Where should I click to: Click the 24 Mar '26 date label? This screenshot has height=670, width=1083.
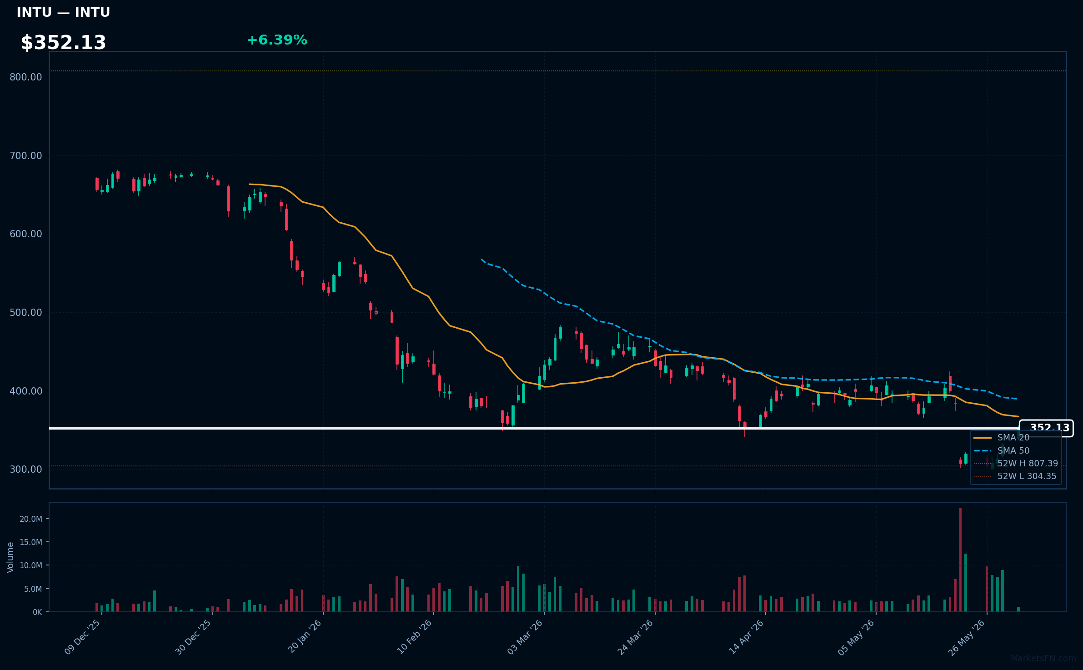click(x=636, y=637)
